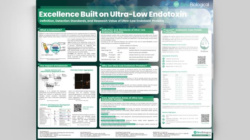The image size is (250, 140).
Task: Click the Sino Biological Europe GmbH footer address
Action: pyautogui.click(x=131, y=134)
